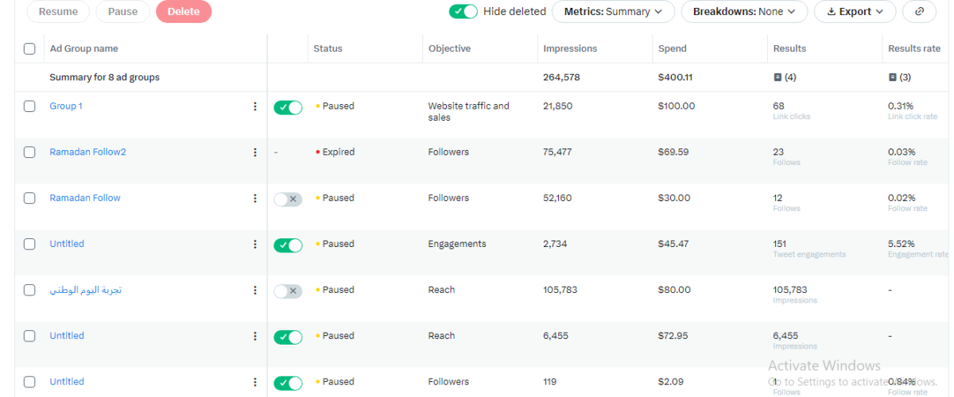The width and height of the screenshot is (954, 397).
Task: Collapse the Results summary minus icon
Action: point(778,77)
